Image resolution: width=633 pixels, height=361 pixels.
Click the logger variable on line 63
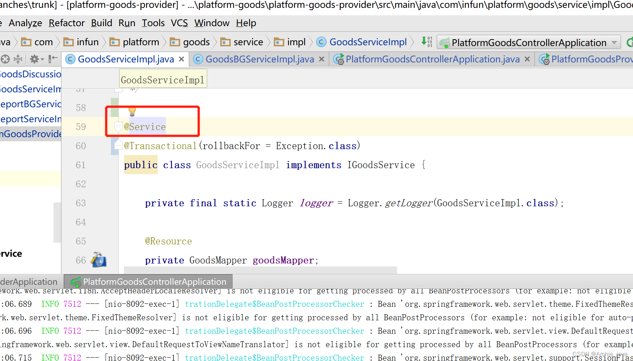click(x=316, y=203)
